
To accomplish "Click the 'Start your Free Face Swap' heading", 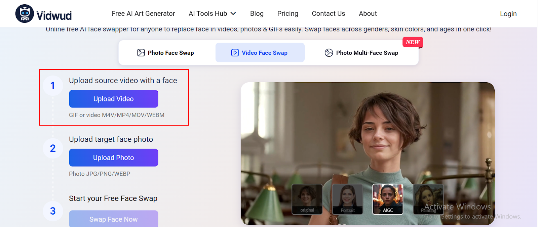I will (113, 198).
